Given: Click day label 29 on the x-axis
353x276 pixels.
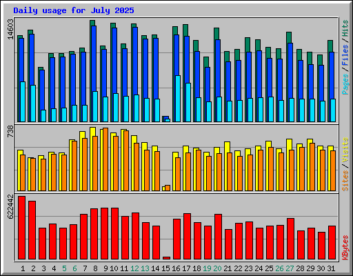Looking at the screenshot, I should (310, 268).
